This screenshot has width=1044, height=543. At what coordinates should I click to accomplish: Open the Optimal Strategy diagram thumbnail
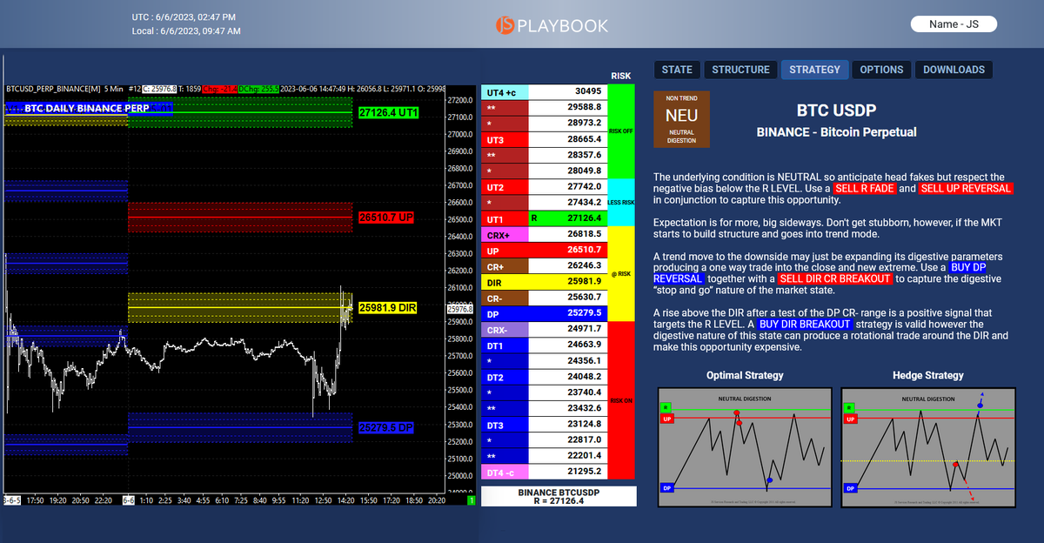(x=745, y=446)
